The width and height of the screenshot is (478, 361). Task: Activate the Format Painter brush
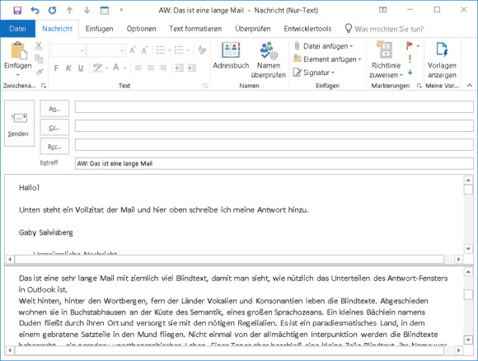point(39,72)
